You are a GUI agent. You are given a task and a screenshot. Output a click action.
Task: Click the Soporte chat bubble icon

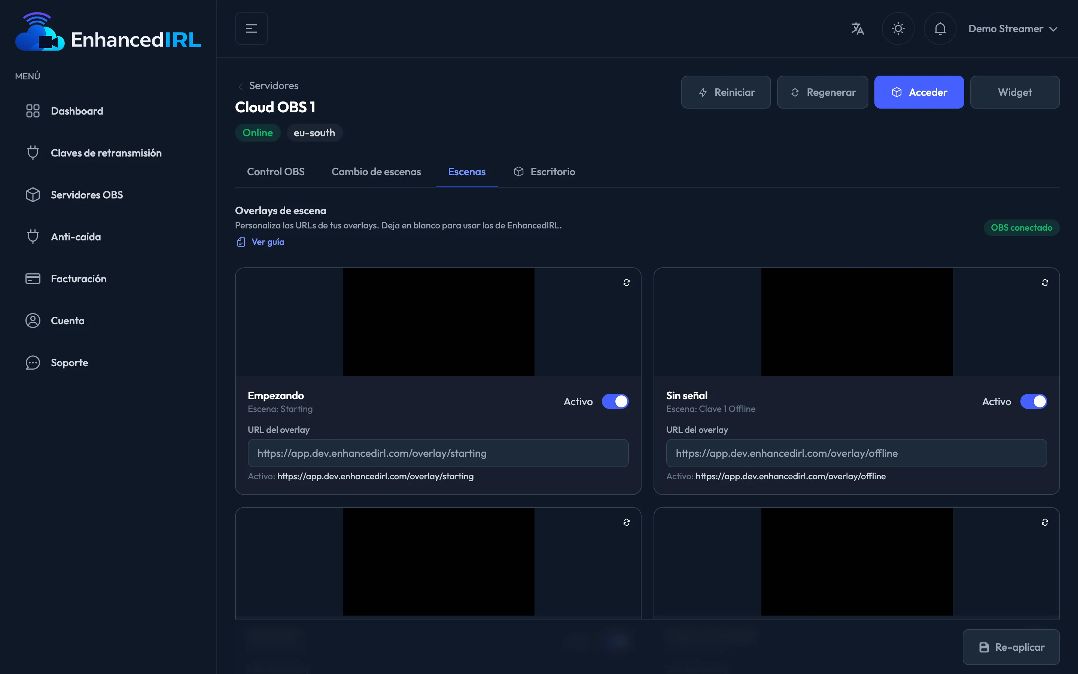[33, 362]
